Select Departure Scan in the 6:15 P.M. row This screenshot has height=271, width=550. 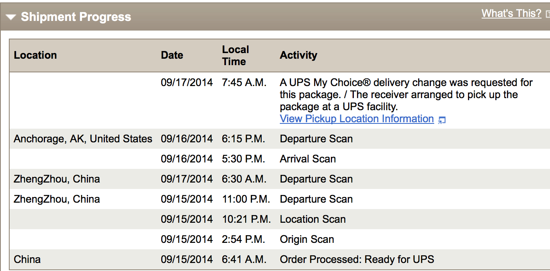point(316,139)
